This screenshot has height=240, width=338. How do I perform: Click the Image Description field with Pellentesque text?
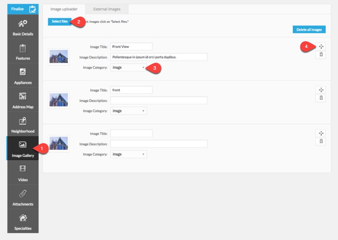(159, 57)
